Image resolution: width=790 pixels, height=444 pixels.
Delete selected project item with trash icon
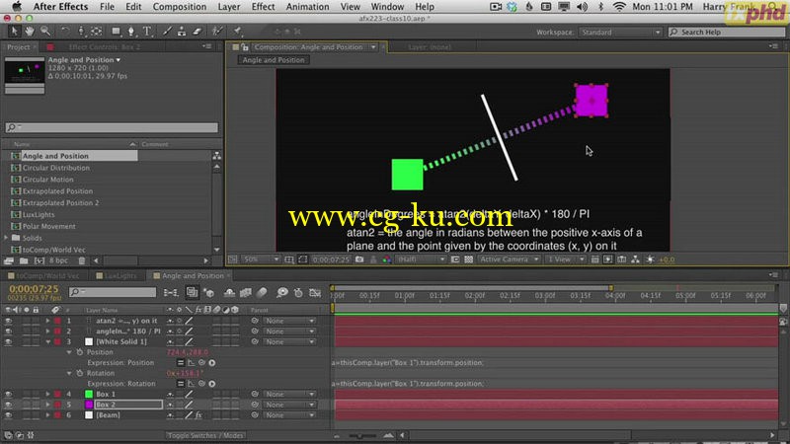[x=82, y=260]
